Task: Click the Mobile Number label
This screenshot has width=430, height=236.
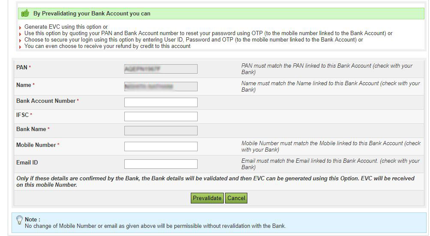Action: tap(36, 145)
